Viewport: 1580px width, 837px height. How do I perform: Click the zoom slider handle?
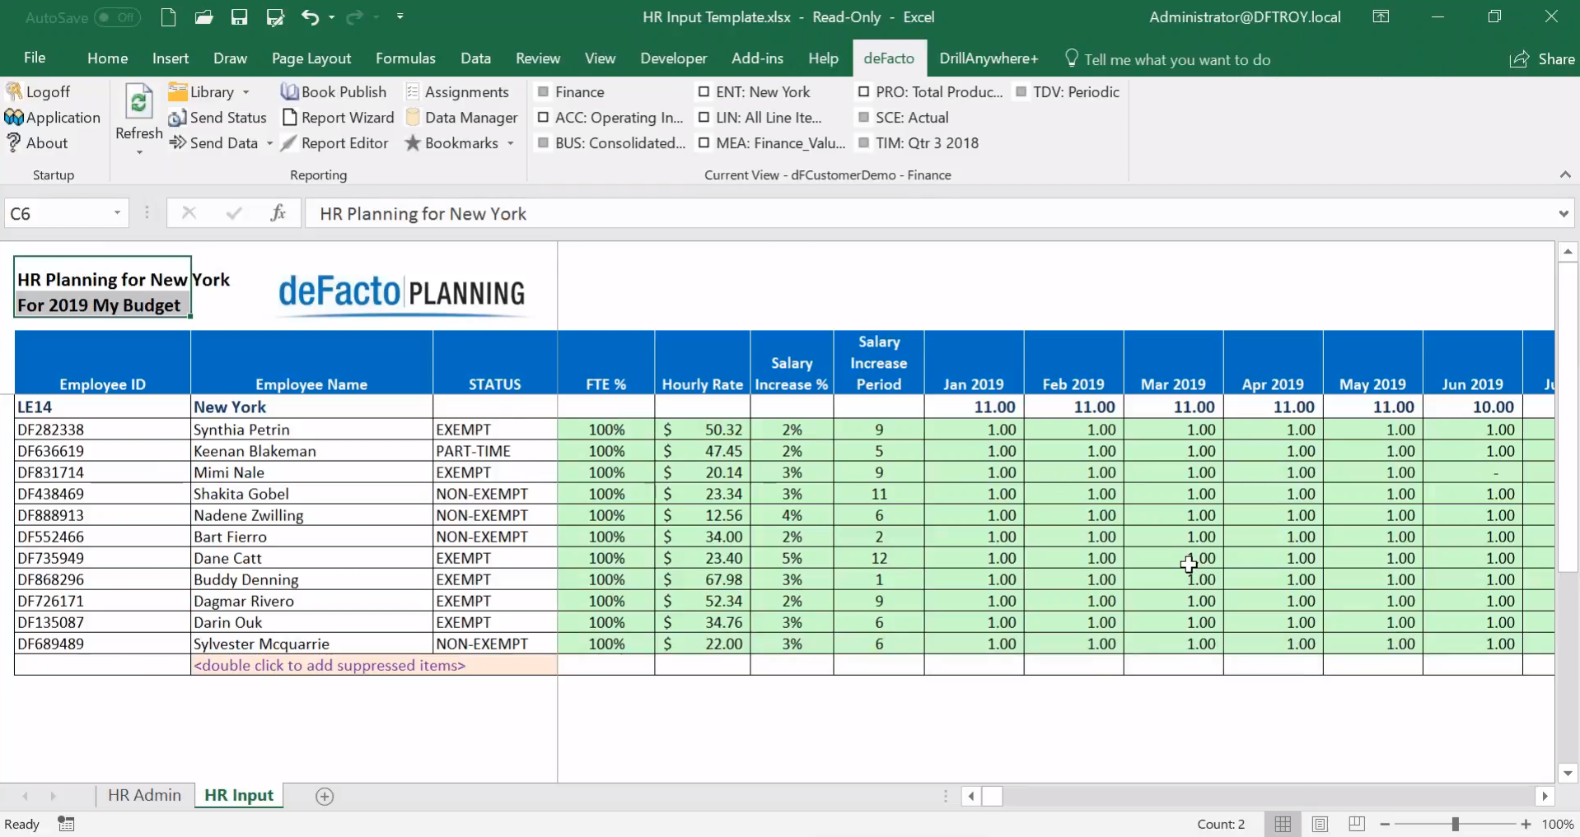click(x=1456, y=824)
